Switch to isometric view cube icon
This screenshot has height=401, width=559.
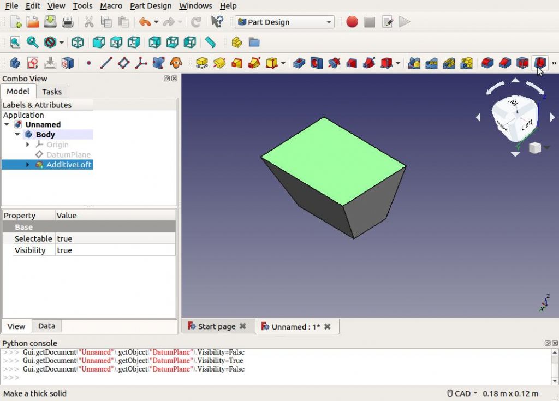pyautogui.click(x=78, y=42)
